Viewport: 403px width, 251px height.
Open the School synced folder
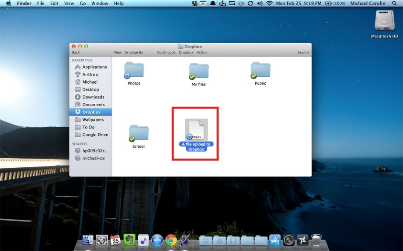coord(138,133)
